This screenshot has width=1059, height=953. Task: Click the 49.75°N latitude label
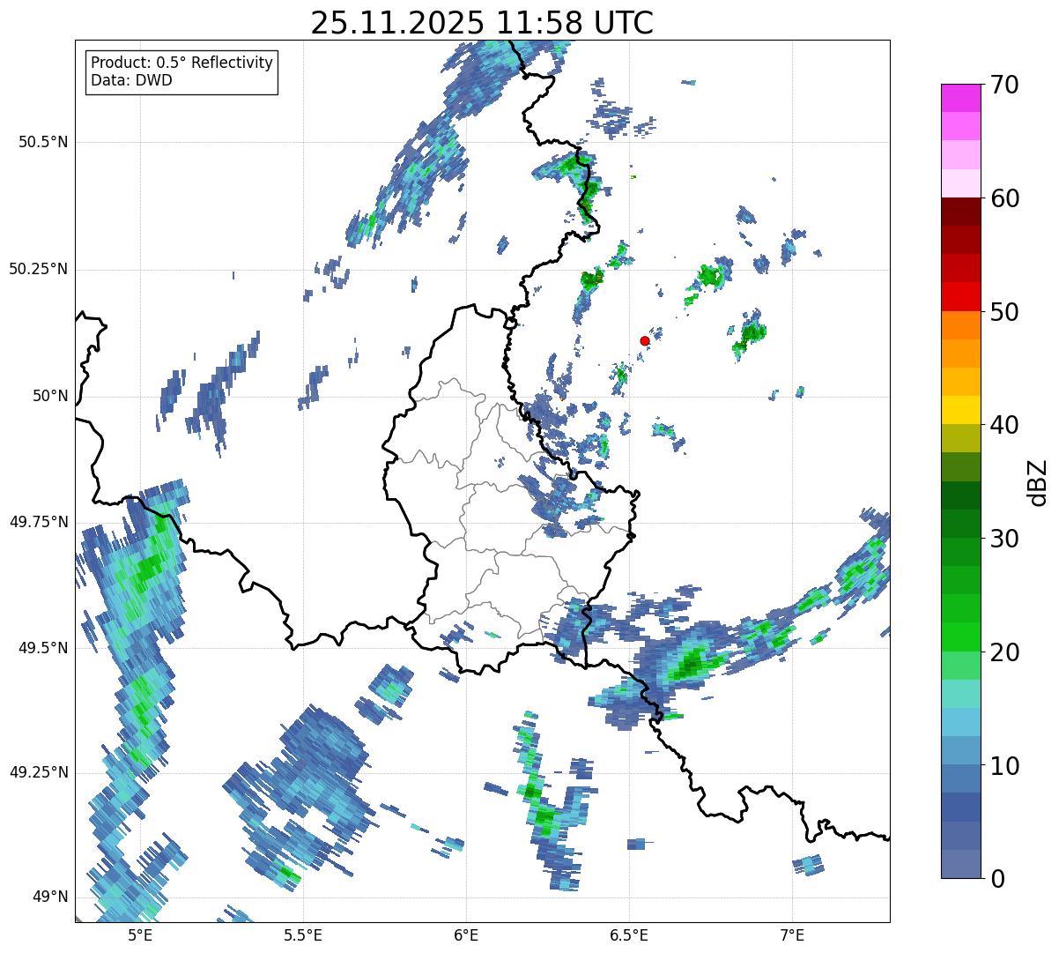[x=38, y=522]
